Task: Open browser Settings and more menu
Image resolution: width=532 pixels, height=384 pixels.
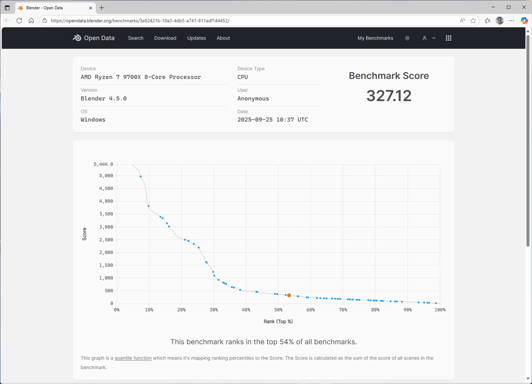Action: click(x=511, y=20)
